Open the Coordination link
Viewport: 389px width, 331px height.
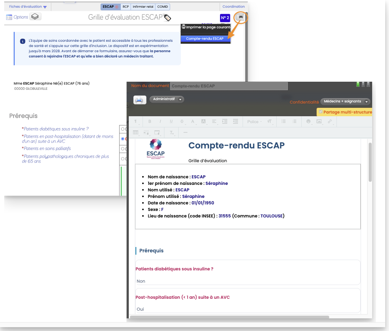click(233, 7)
